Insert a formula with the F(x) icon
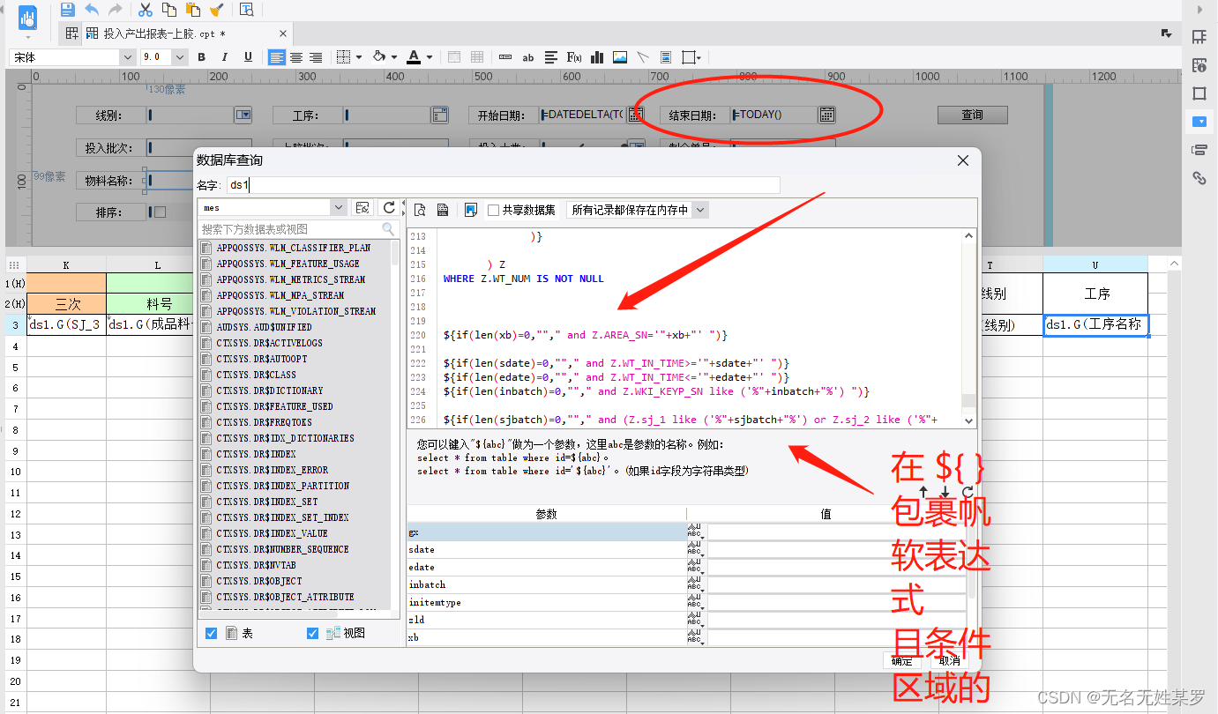Viewport: 1218px width, 714px height. coord(574,57)
